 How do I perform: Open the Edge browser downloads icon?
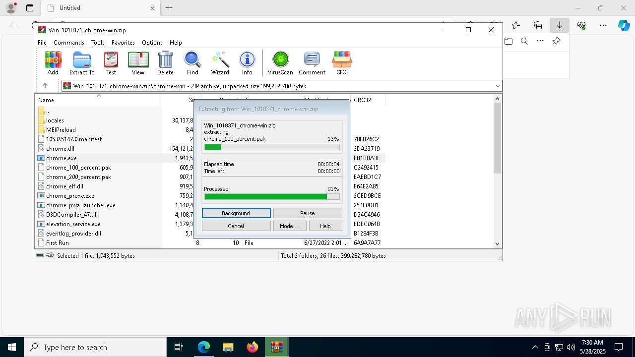click(x=560, y=25)
